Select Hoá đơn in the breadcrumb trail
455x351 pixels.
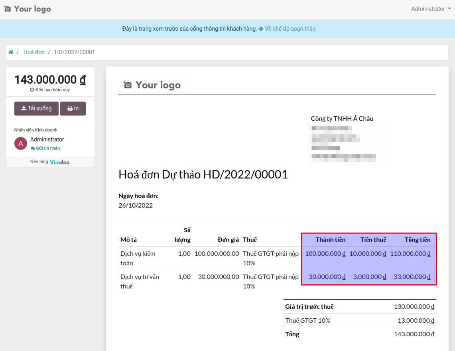coord(34,52)
